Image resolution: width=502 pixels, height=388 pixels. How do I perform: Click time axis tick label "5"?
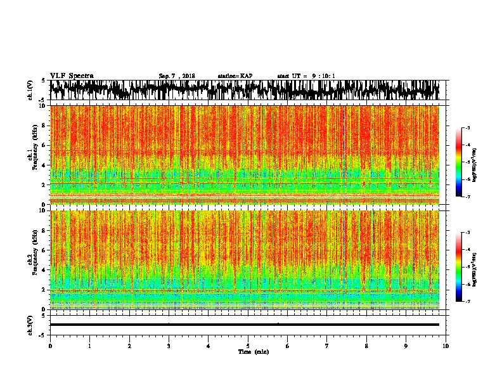pyautogui.click(x=248, y=346)
